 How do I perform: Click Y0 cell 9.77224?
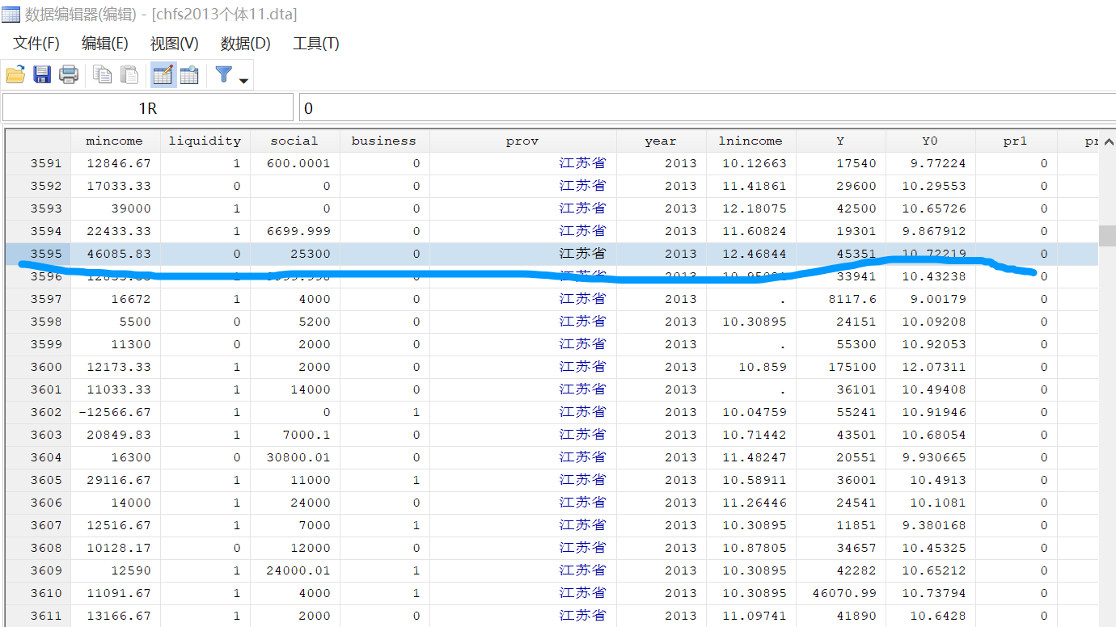(x=930, y=163)
